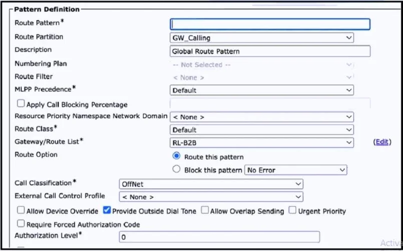Expand the Call Classification dropdown
The width and height of the screenshot is (403, 251).
point(211,184)
